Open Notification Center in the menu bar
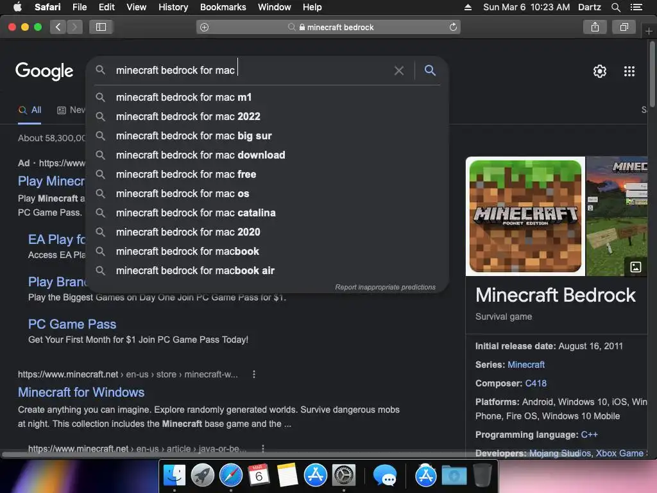The height and width of the screenshot is (493, 657). tap(636, 7)
